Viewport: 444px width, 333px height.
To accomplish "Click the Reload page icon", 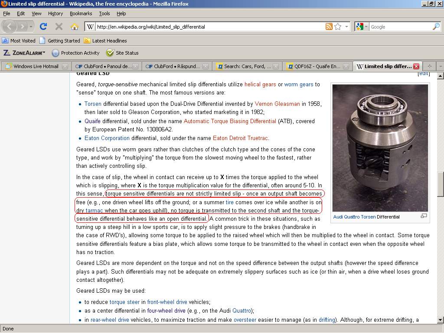I will point(43,26).
